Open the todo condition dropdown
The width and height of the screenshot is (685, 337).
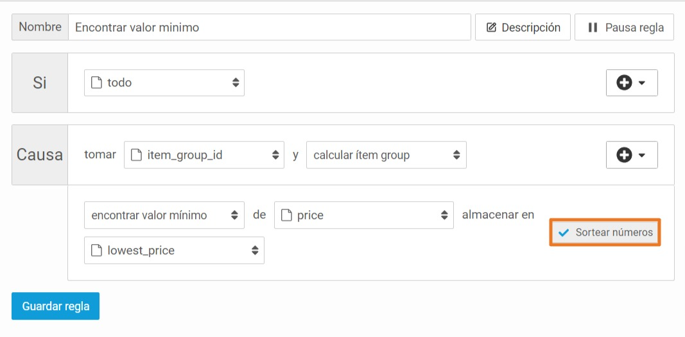coord(164,83)
